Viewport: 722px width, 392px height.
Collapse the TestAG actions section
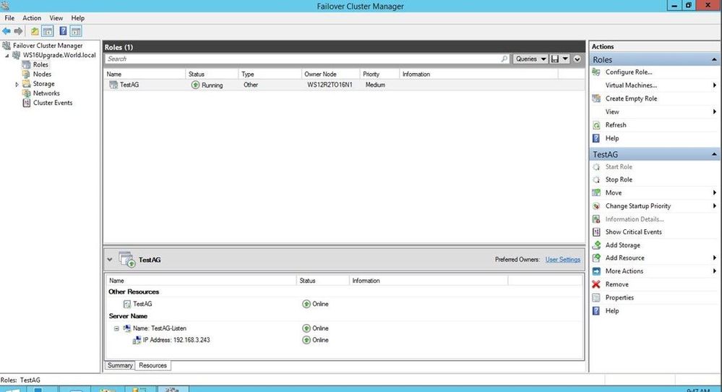click(714, 155)
